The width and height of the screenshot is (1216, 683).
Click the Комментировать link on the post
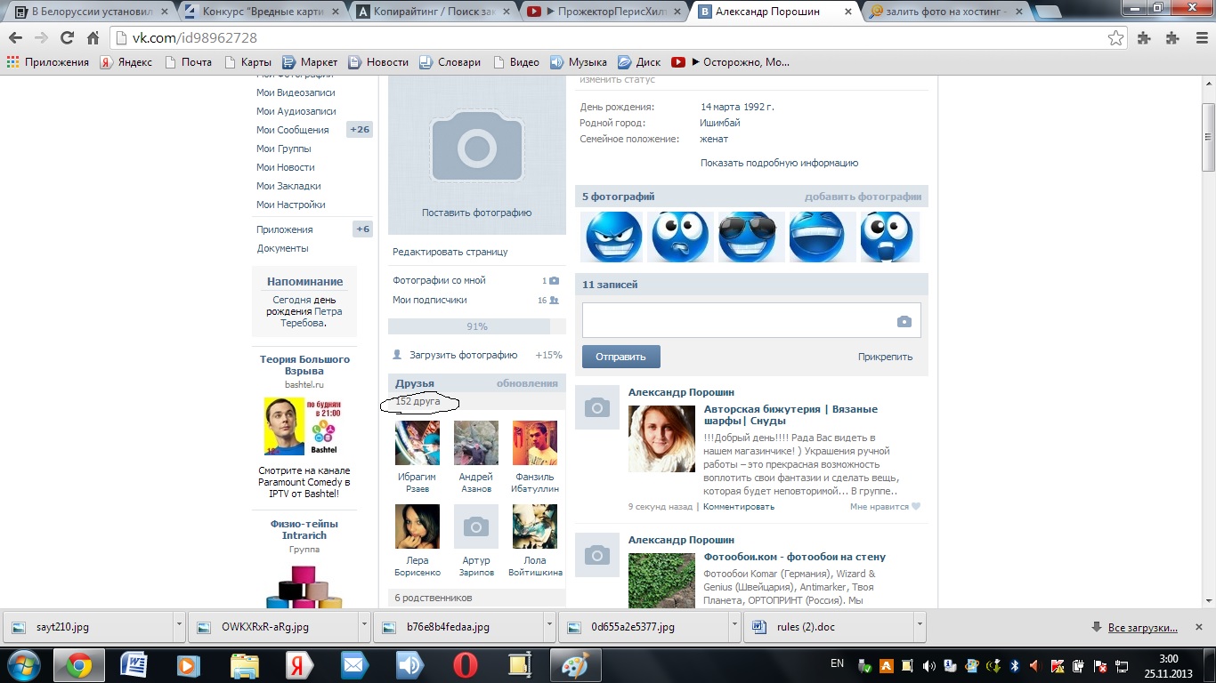click(739, 507)
